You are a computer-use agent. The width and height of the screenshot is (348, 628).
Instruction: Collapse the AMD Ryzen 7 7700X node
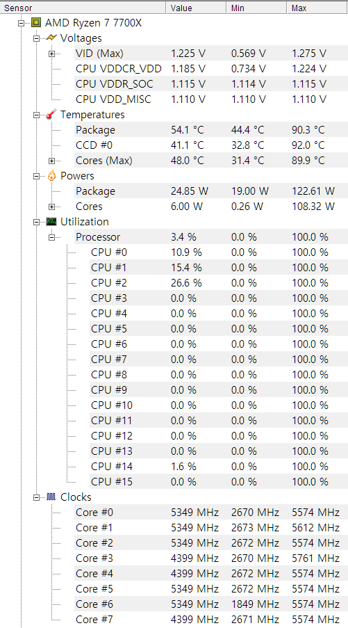pyautogui.click(x=22, y=23)
